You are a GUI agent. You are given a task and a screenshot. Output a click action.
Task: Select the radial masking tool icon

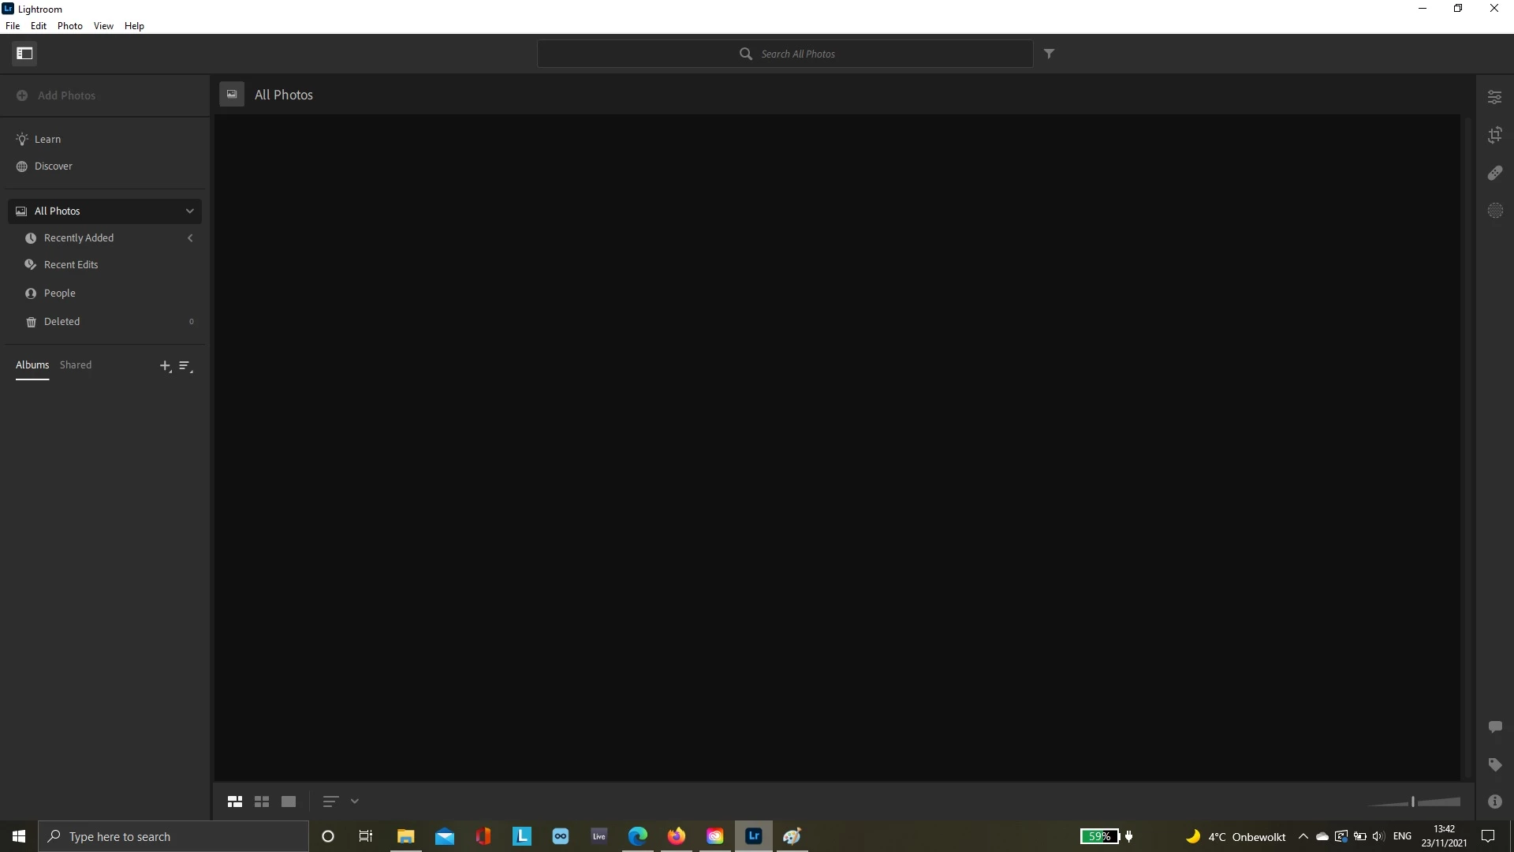[x=1494, y=211]
